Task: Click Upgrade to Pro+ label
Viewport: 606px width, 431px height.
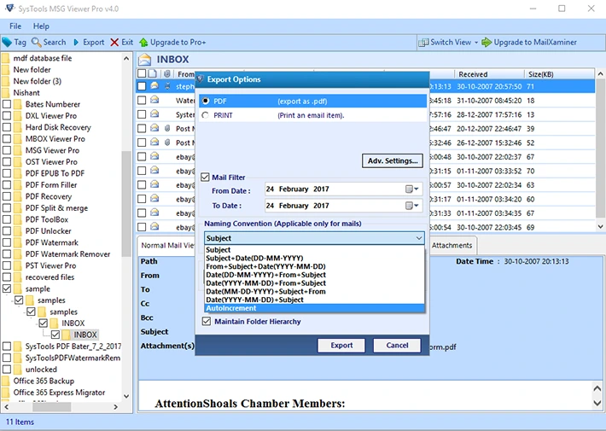Action: tap(178, 42)
